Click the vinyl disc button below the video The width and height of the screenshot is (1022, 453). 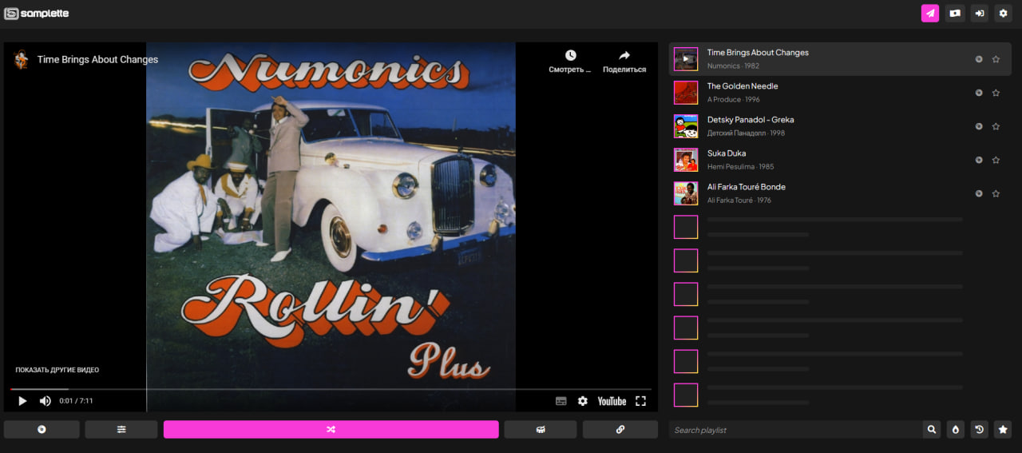click(x=42, y=430)
